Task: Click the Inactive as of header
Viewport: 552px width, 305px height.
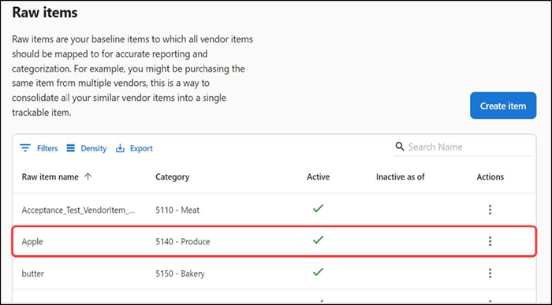Action: tap(401, 177)
